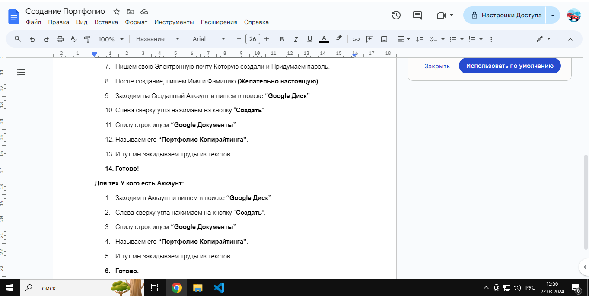The height and width of the screenshot is (296, 589).
Task: Open the Windows notification center
Action: tap(576, 288)
